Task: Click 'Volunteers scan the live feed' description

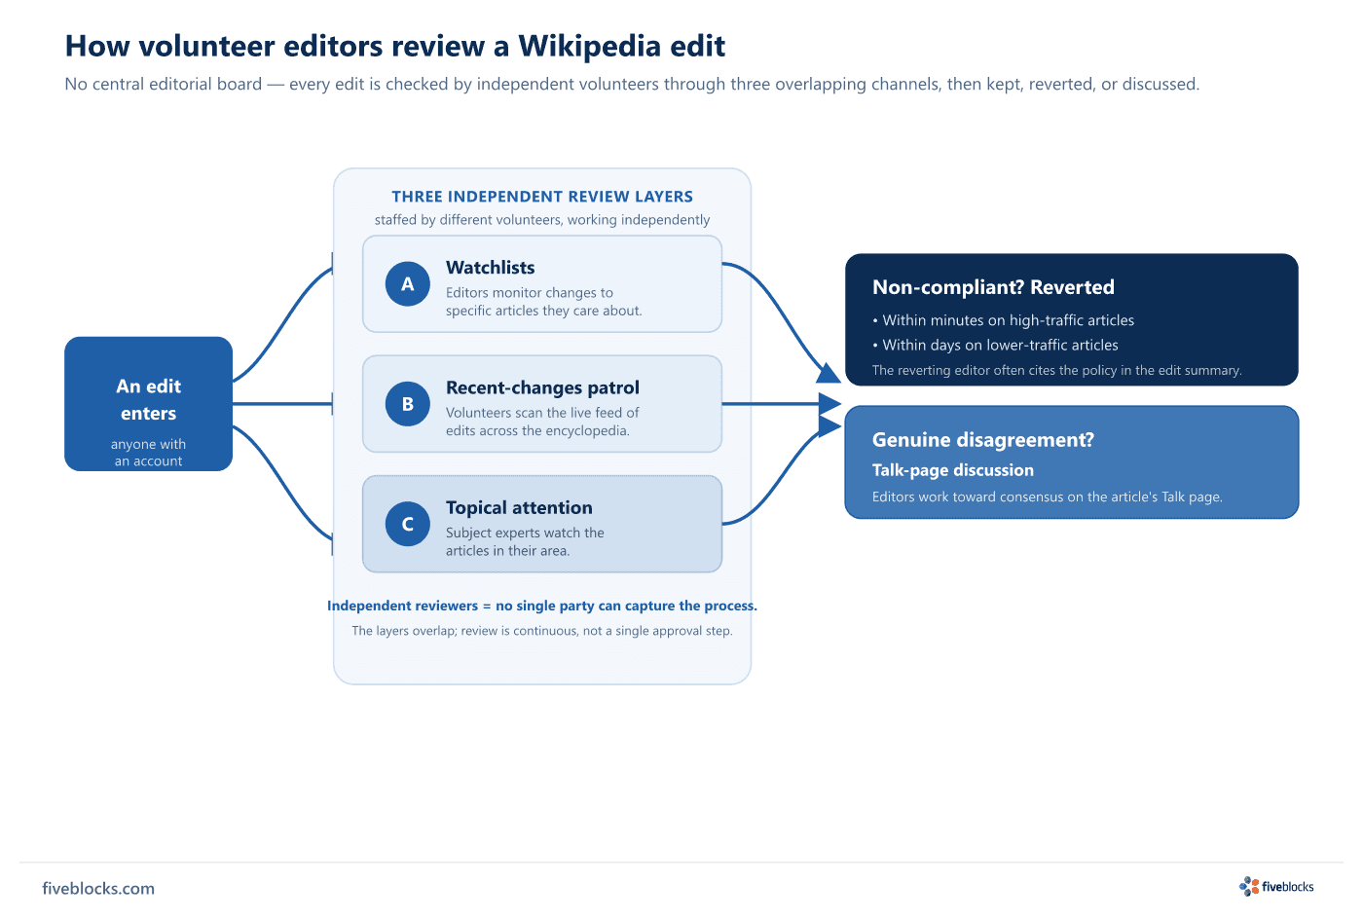Action: 542,422
